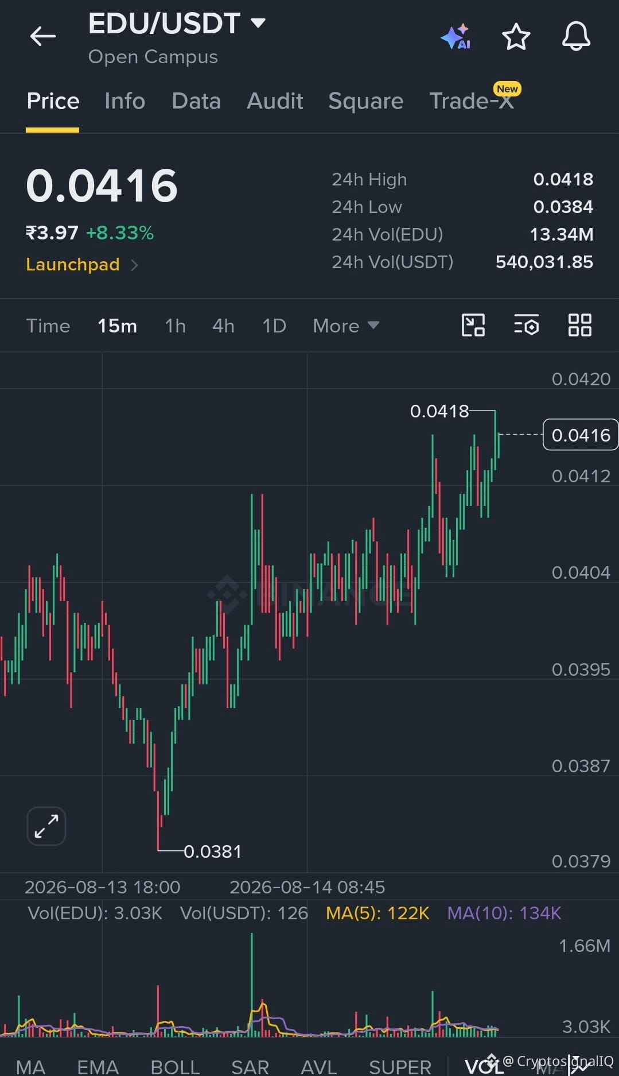Click the 24h Vol(EDU) value 13.34M
The image size is (619, 1076).
(561, 234)
